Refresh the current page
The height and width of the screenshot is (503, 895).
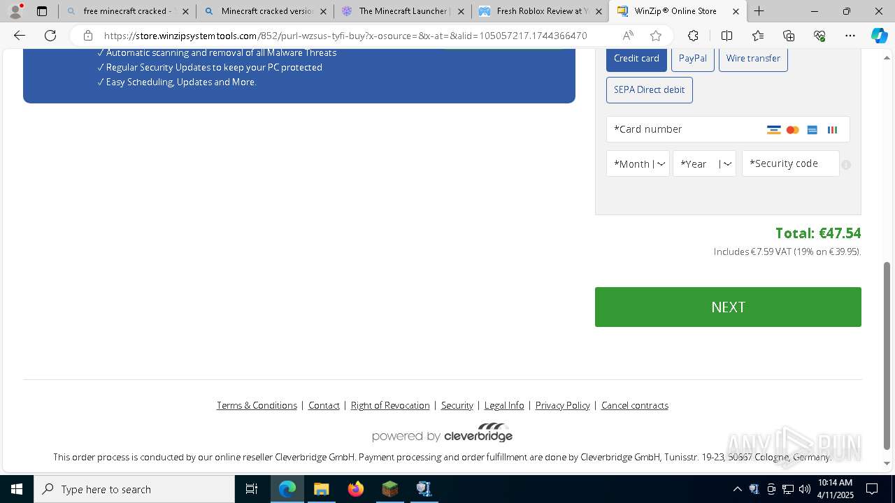point(50,36)
